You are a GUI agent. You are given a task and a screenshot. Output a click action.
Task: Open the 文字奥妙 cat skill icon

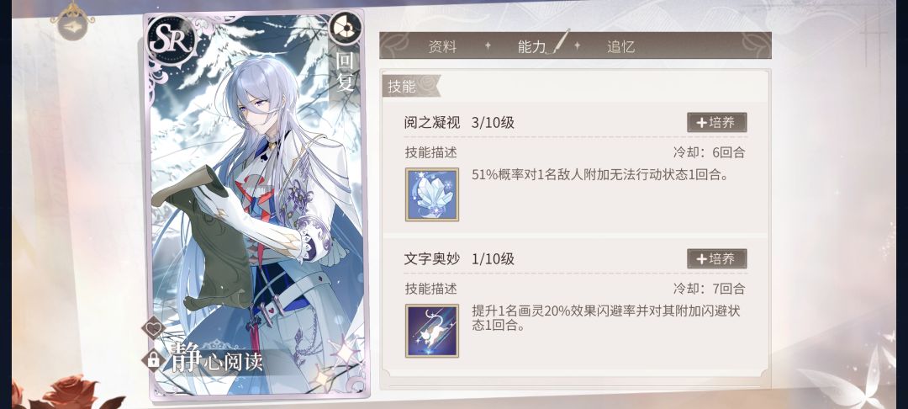point(432,331)
